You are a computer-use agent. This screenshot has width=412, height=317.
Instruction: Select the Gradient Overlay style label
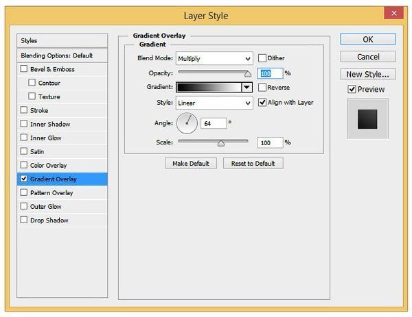click(x=54, y=179)
